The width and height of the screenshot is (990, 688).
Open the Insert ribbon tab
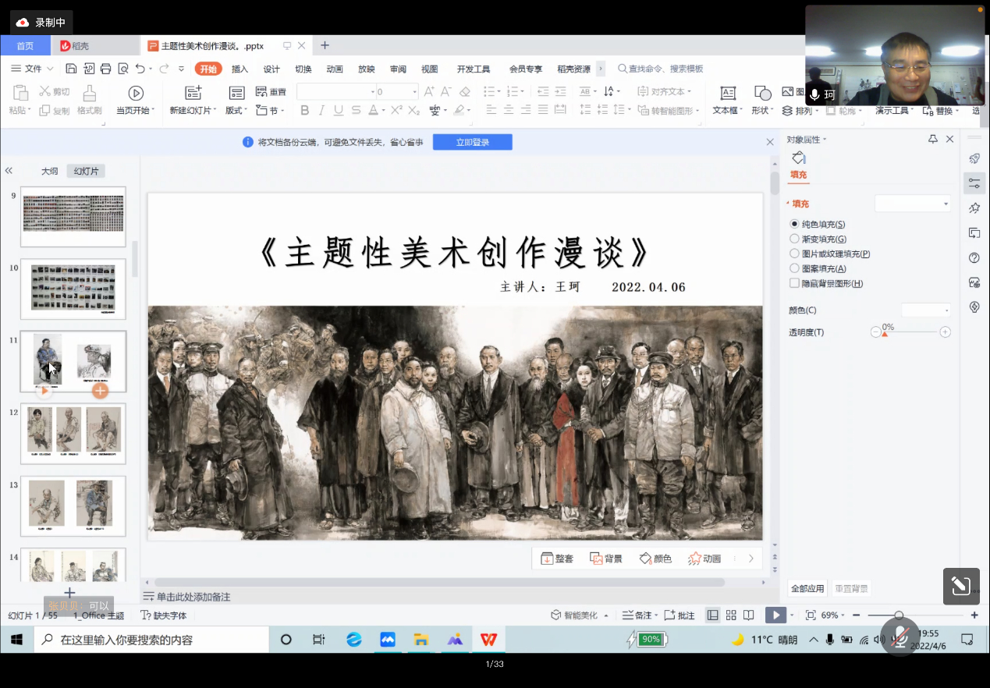tap(240, 69)
